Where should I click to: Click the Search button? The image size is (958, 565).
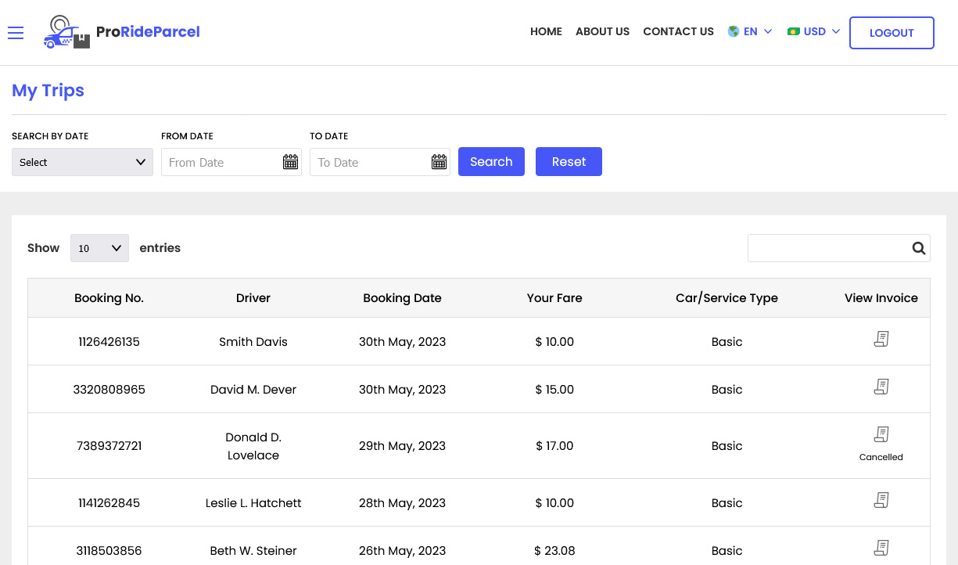click(x=491, y=162)
